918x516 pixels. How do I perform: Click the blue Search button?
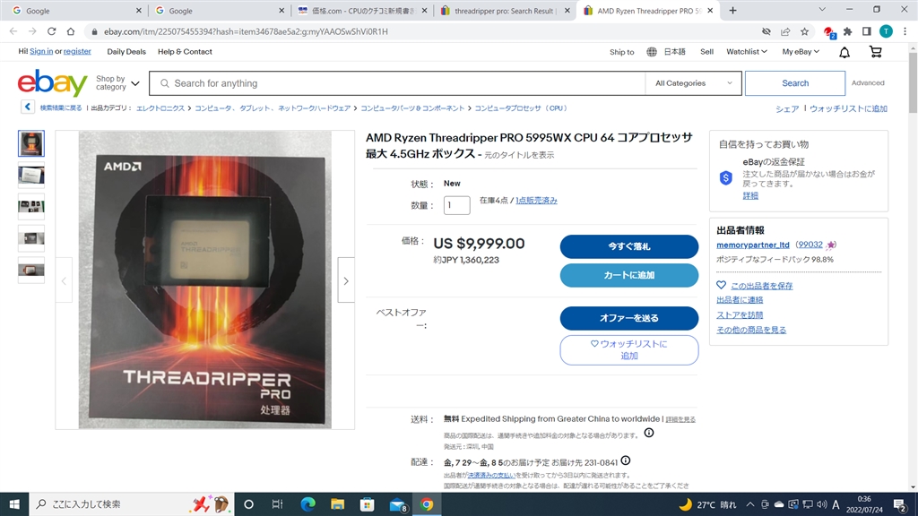pyautogui.click(x=795, y=83)
